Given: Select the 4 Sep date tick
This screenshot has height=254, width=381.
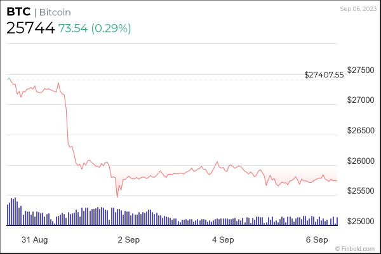Looking at the screenshot, I should [x=223, y=240].
